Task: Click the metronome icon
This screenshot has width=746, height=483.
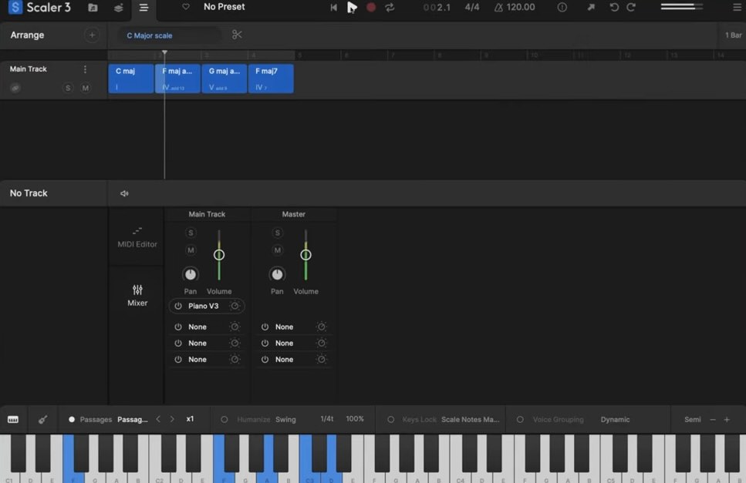Action: tap(498, 7)
